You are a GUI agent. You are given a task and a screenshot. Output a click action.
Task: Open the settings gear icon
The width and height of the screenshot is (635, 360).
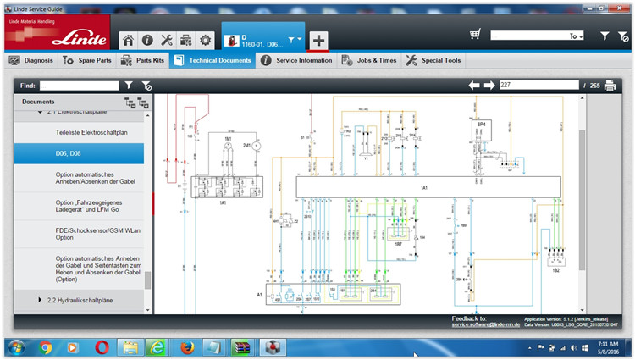pyautogui.click(x=206, y=40)
